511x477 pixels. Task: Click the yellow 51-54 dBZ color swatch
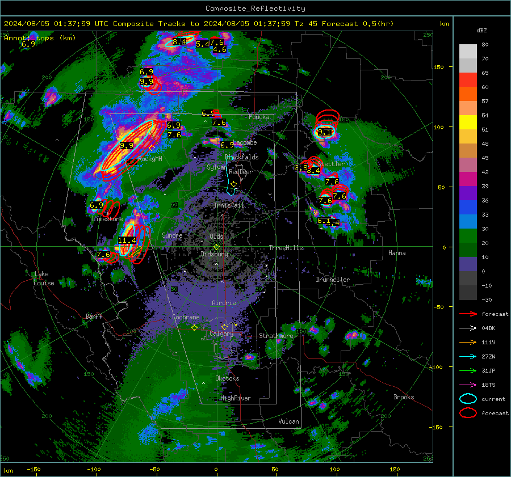468,123
